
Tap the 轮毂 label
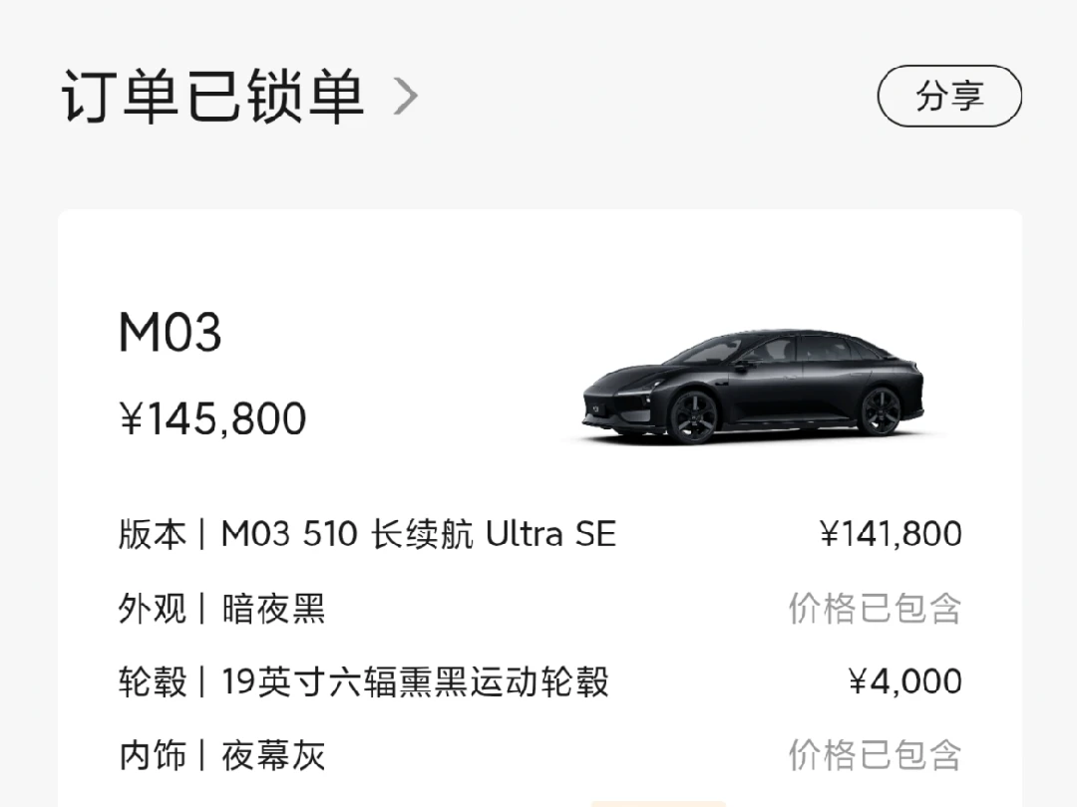[x=152, y=682]
